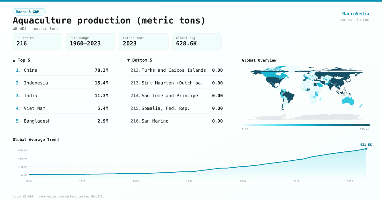Select the Date Range card 1960–2023
This screenshot has height=200, width=382.
click(90, 41)
